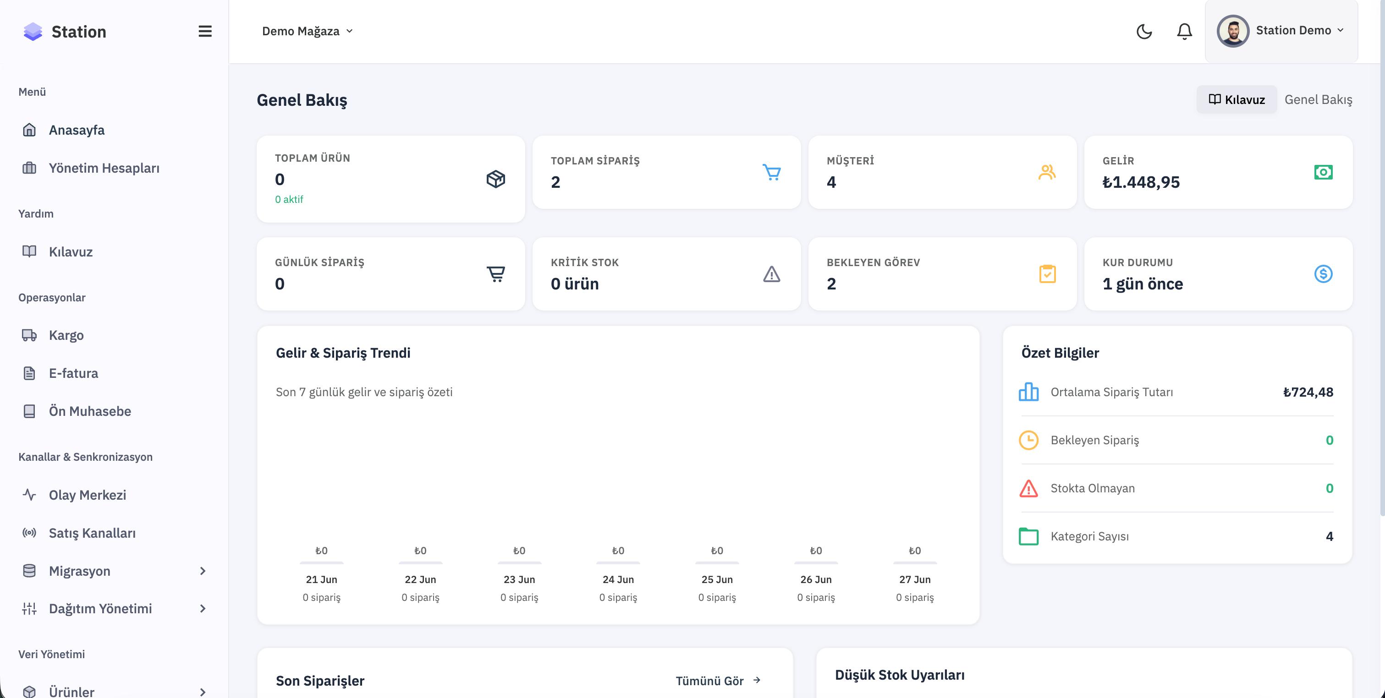The height and width of the screenshot is (698, 1385).
Task: Open the Demo Mağaza store selector
Action: point(308,31)
